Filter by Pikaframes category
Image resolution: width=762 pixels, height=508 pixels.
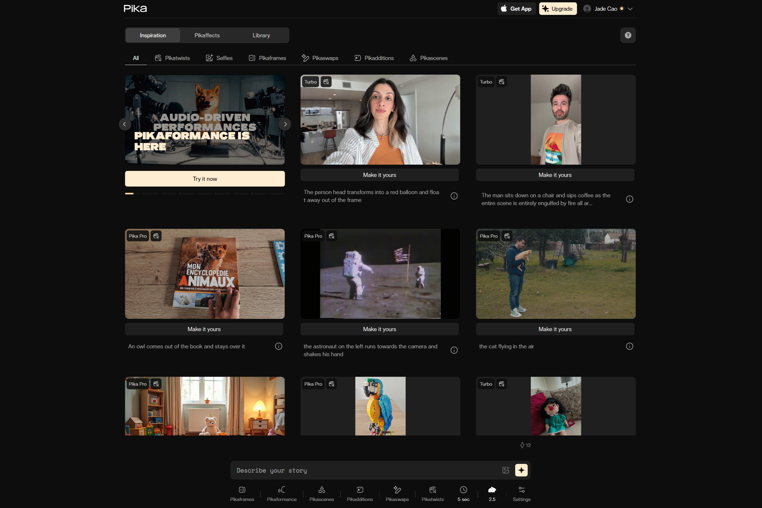pyautogui.click(x=267, y=58)
